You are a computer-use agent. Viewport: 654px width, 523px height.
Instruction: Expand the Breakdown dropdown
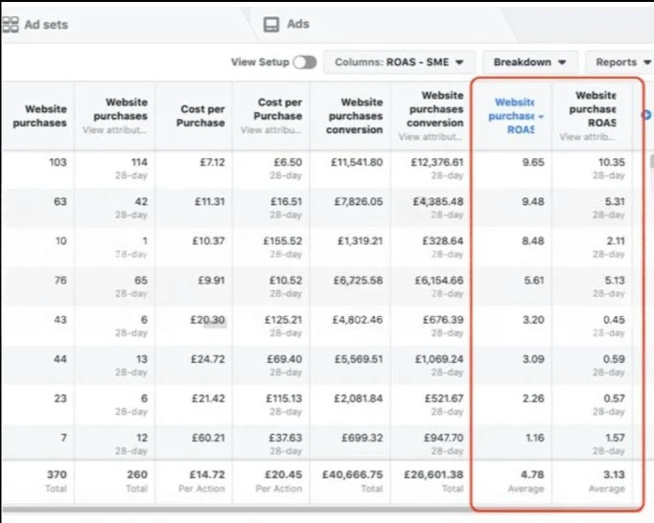[x=529, y=62]
